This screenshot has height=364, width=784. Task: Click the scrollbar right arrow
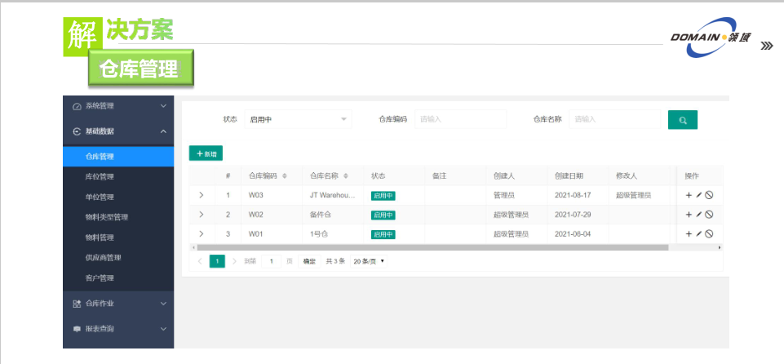coord(720,247)
